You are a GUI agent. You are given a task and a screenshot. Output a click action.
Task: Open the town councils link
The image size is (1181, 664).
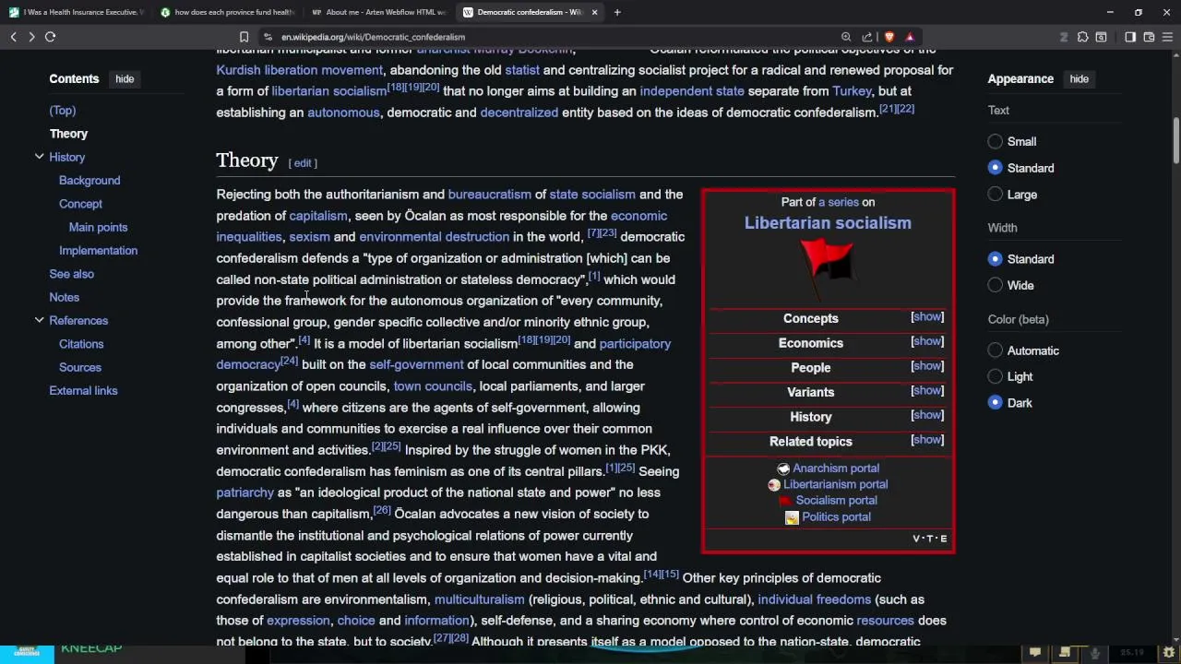point(433,386)
